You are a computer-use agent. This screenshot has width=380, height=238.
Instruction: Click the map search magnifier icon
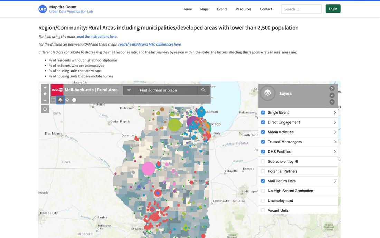(203, 90)
